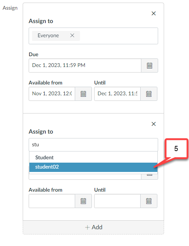189x246 pixels.
Task: Select student02 from the dropdown list
Action: tap(93, 167)
